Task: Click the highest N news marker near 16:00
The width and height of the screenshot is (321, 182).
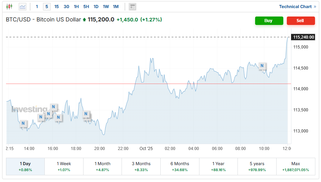Action: pos(54,107)
